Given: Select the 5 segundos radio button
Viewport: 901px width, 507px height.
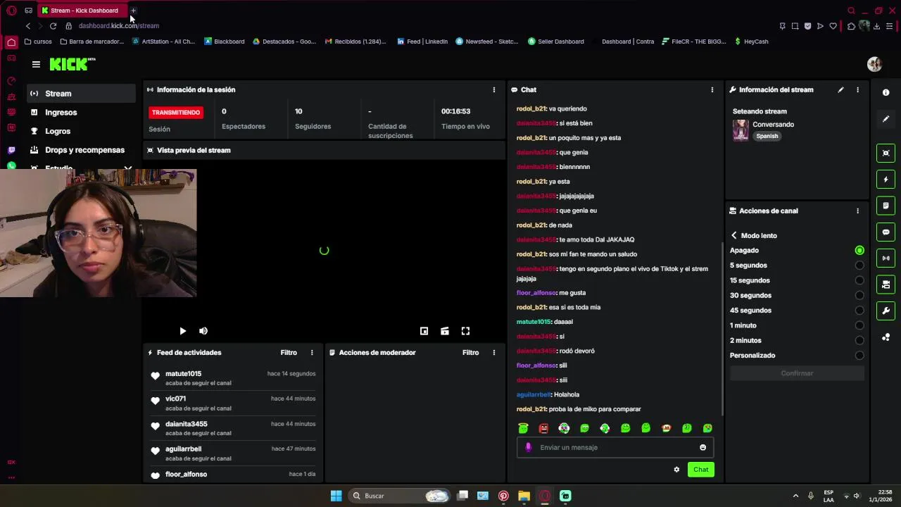Looking at the screenshot, I should [859, 265].
